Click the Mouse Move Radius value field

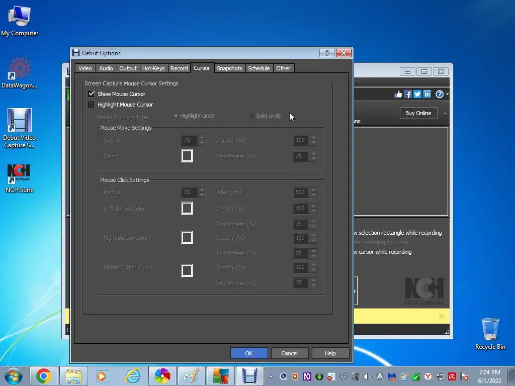click(189, 140)
